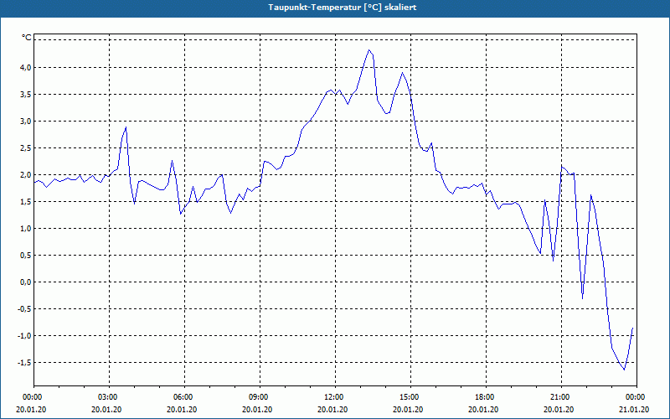
Task: Click the 12:00 time label
Action: coord(335,397)
